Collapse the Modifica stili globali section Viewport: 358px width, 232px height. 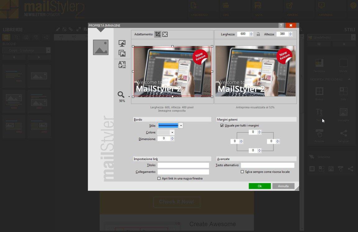(x=349, y=79)
